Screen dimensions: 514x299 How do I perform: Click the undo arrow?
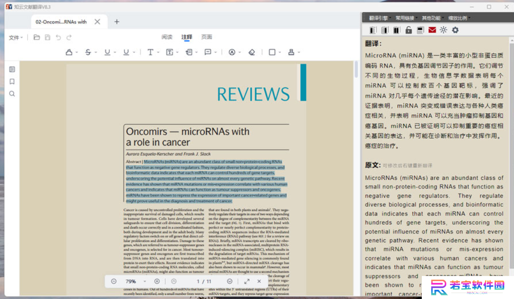pos(59,37)
